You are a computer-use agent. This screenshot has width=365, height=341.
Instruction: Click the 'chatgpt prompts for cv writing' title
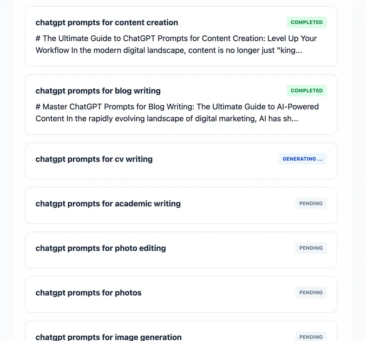tap(94, 159)
